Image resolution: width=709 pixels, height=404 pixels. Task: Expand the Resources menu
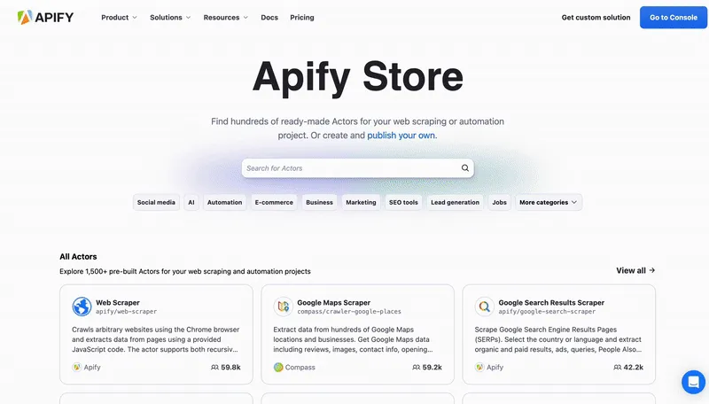226,17
